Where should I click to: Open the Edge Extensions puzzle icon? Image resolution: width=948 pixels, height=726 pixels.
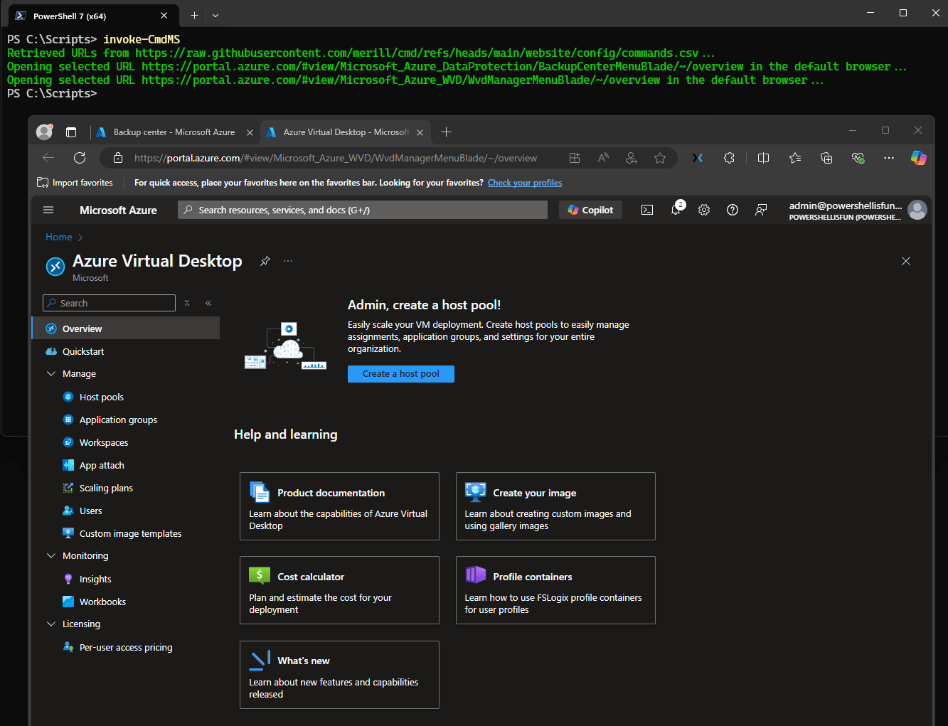729,158
